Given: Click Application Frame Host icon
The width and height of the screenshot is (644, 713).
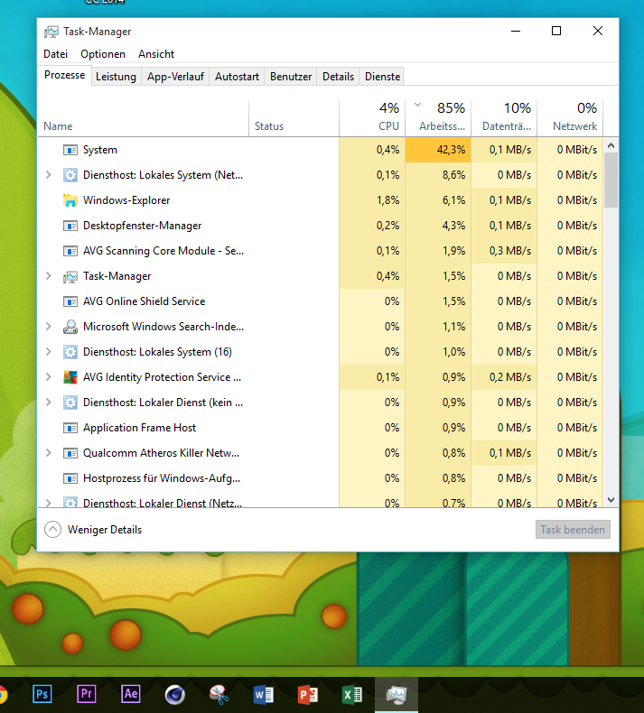Looking at the screenshot, I should (x=70, y=428).
